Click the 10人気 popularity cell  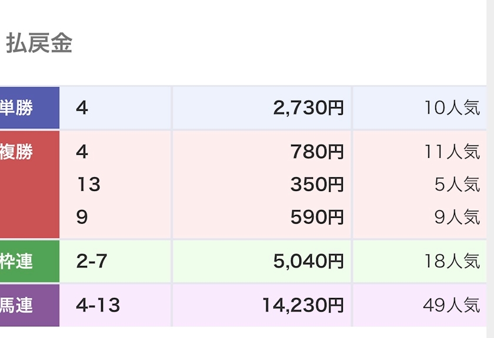[452, 108]
